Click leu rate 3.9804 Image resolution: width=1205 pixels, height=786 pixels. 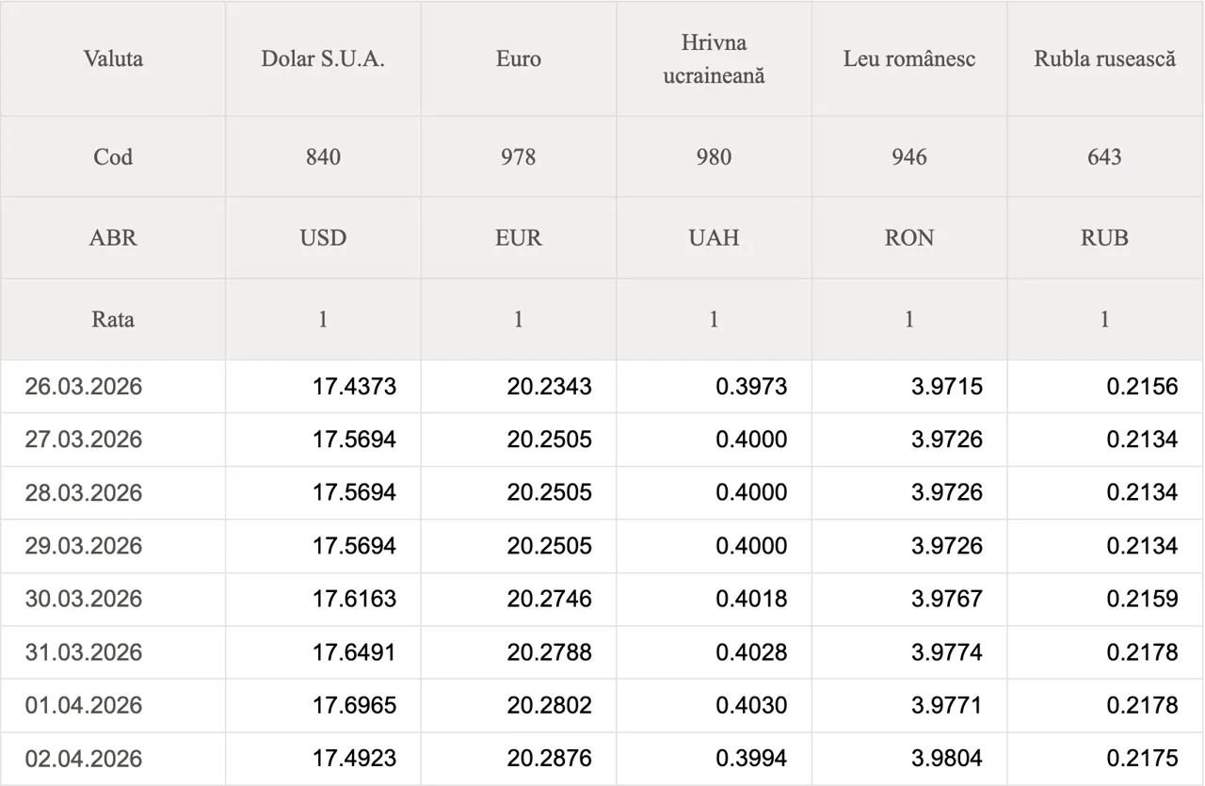946,759
